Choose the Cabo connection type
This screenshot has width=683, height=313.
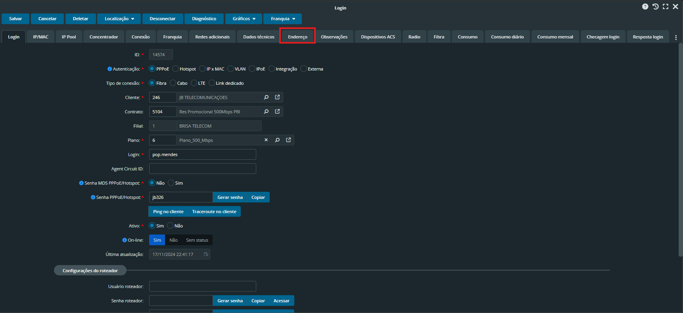[173, 83]
